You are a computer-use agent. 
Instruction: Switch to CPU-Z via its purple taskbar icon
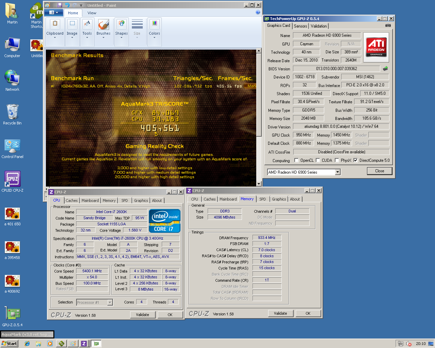pos(84,344)
